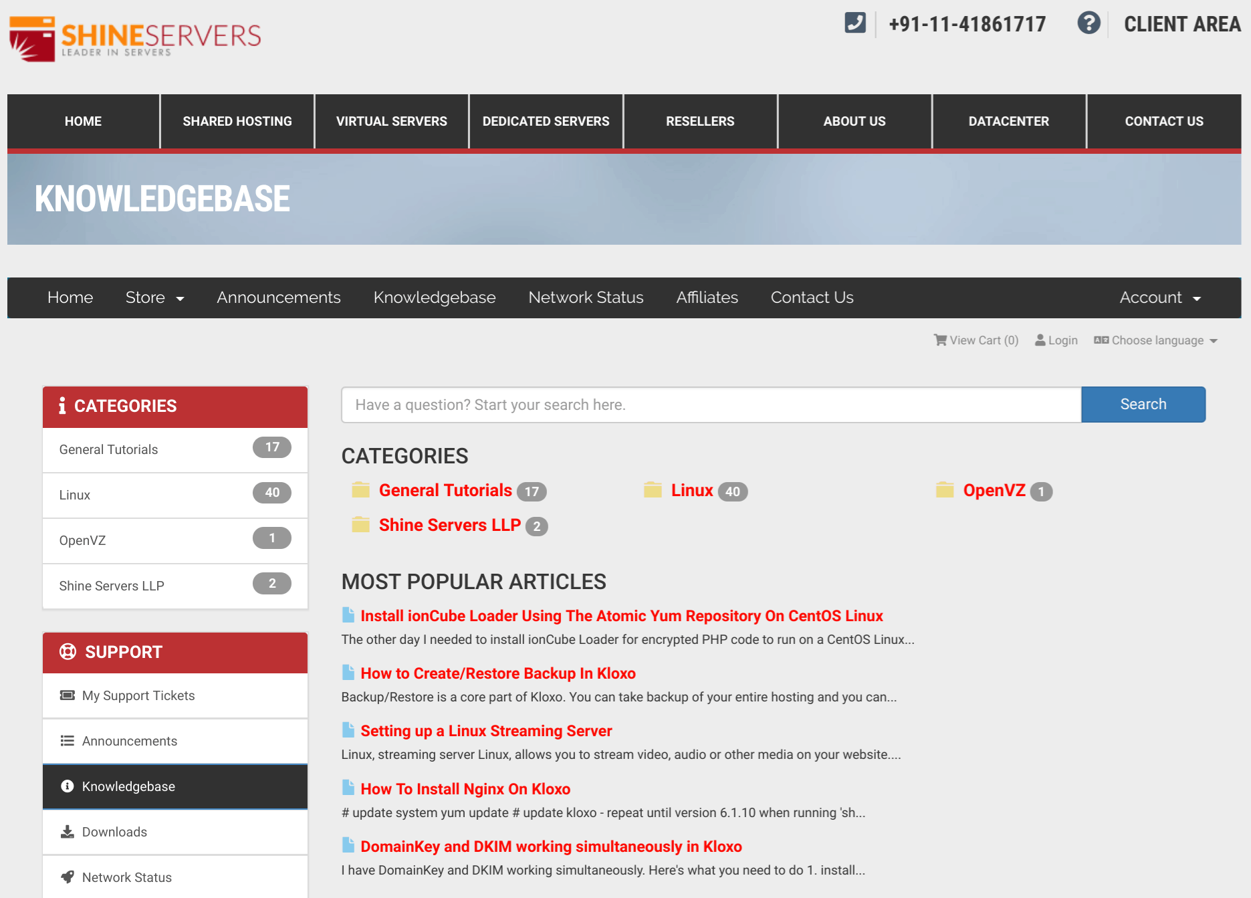1251x898 pixels.
Task: Click the Linux folder icon
Action: (x=653, y=490)
